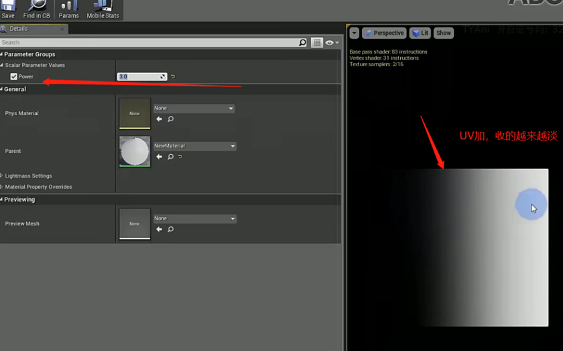Image resolution: width=563 pixels, height=351 pixels.
Task: Open Mobile Stats from toolbar
Action: click(103, 8)
